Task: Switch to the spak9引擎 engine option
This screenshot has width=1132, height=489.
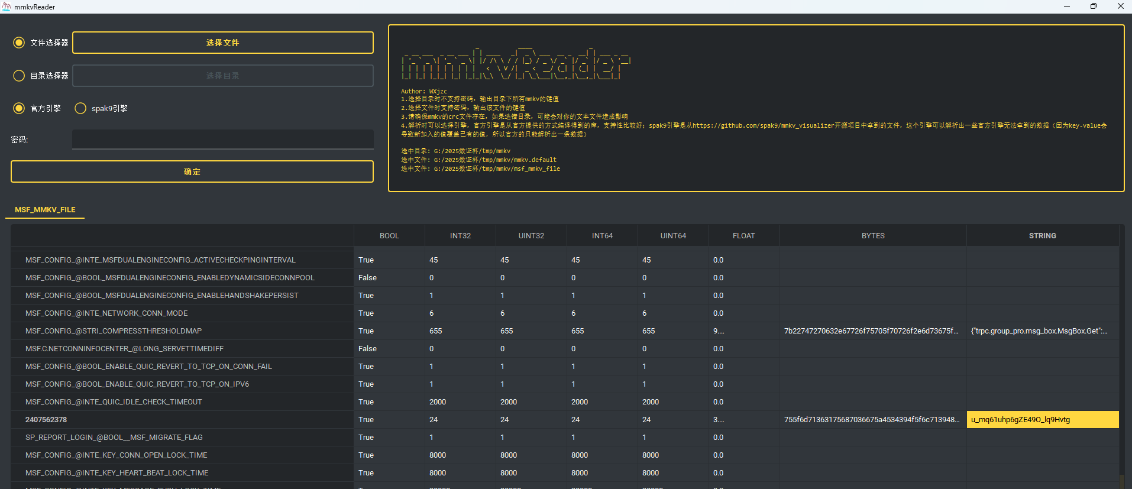Action: point(80,108)
